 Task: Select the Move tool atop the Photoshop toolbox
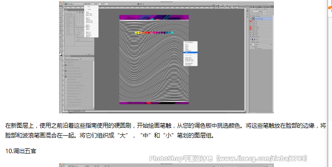(61, 8)
